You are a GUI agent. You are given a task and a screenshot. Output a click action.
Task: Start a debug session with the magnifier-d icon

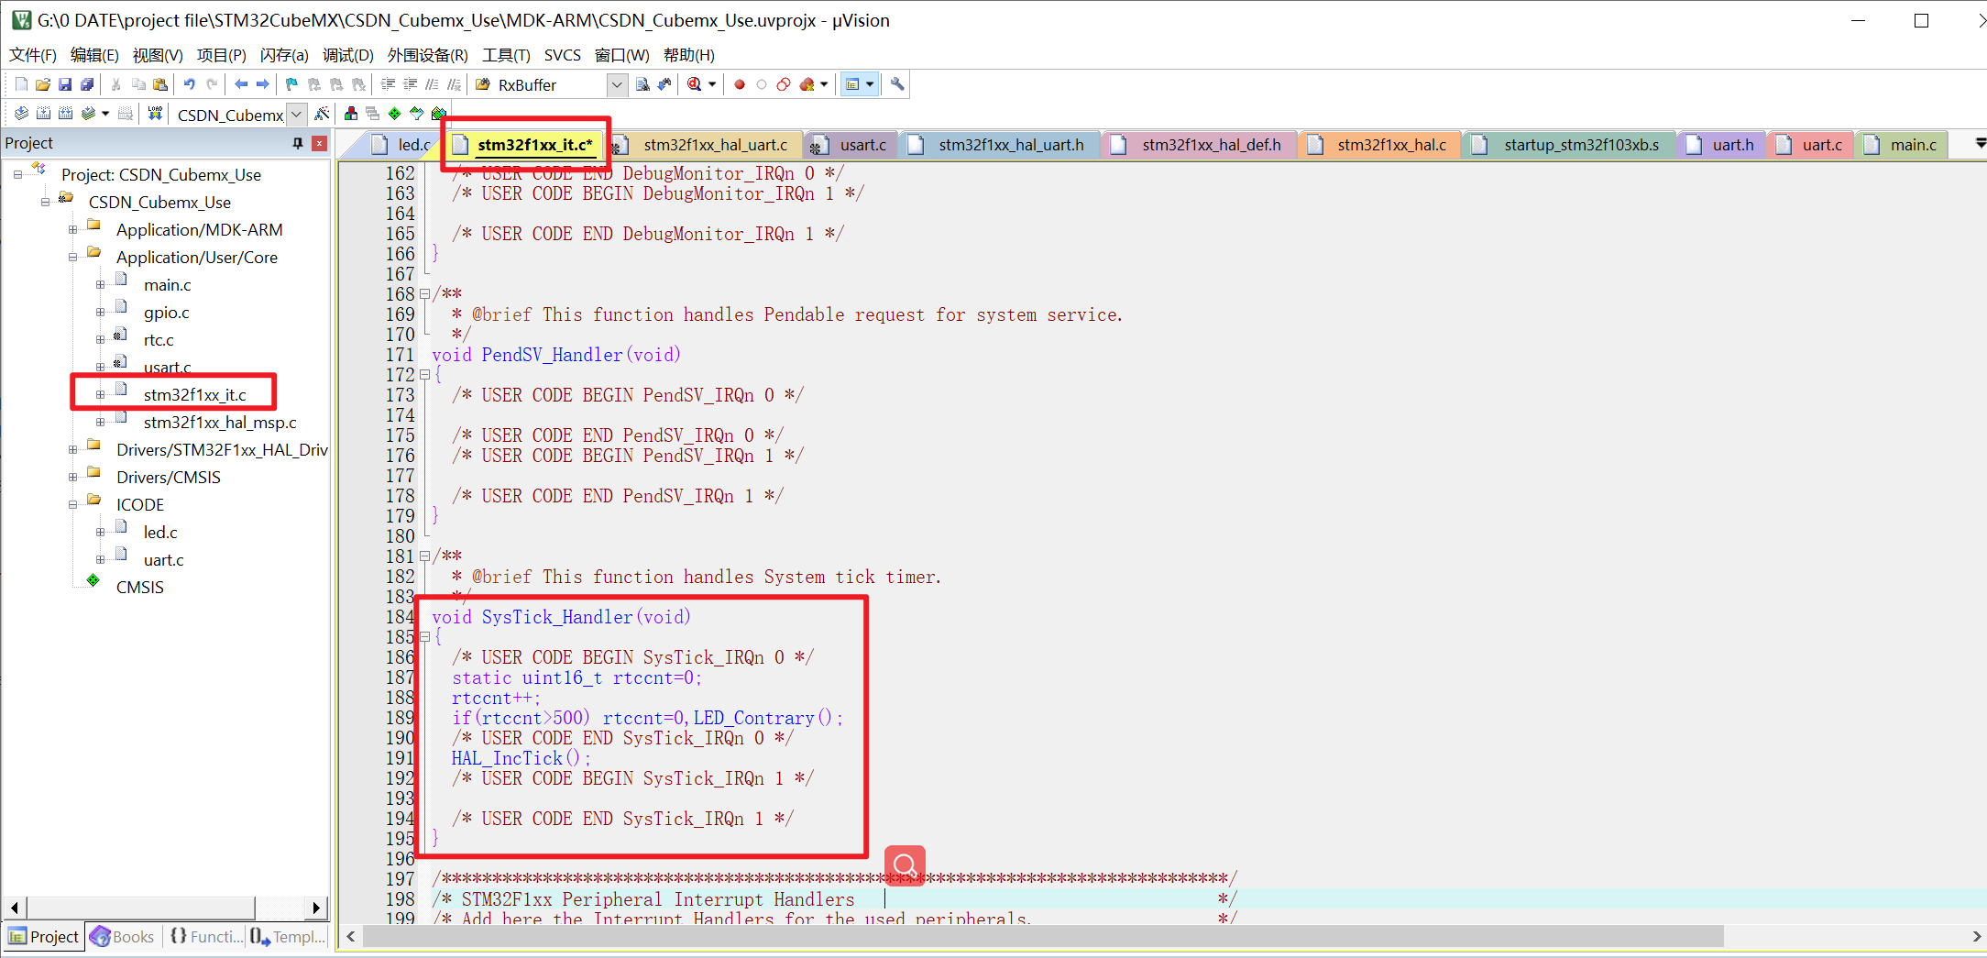click(x=695, y=84)
